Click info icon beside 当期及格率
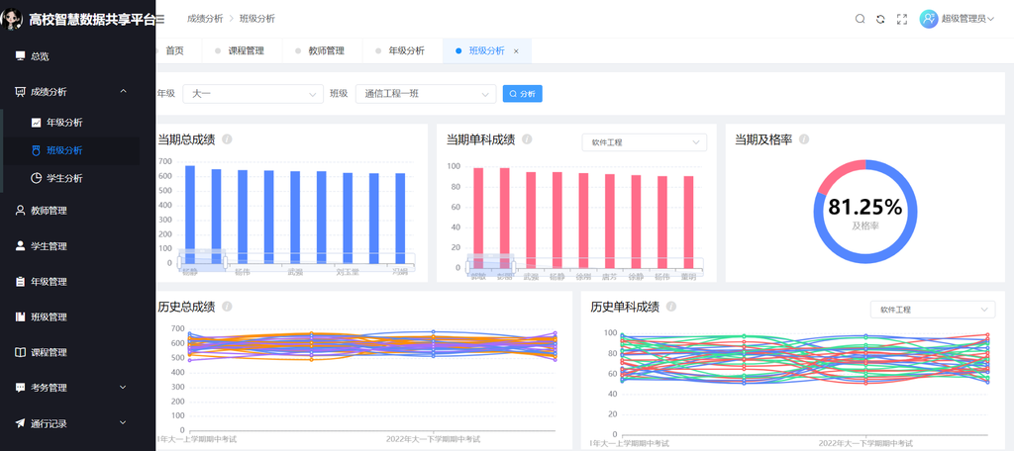This screenshot has height=451, width=1014. click(804, 139)
